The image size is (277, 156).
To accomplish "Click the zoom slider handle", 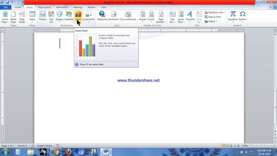I will [x=264, y=146].
